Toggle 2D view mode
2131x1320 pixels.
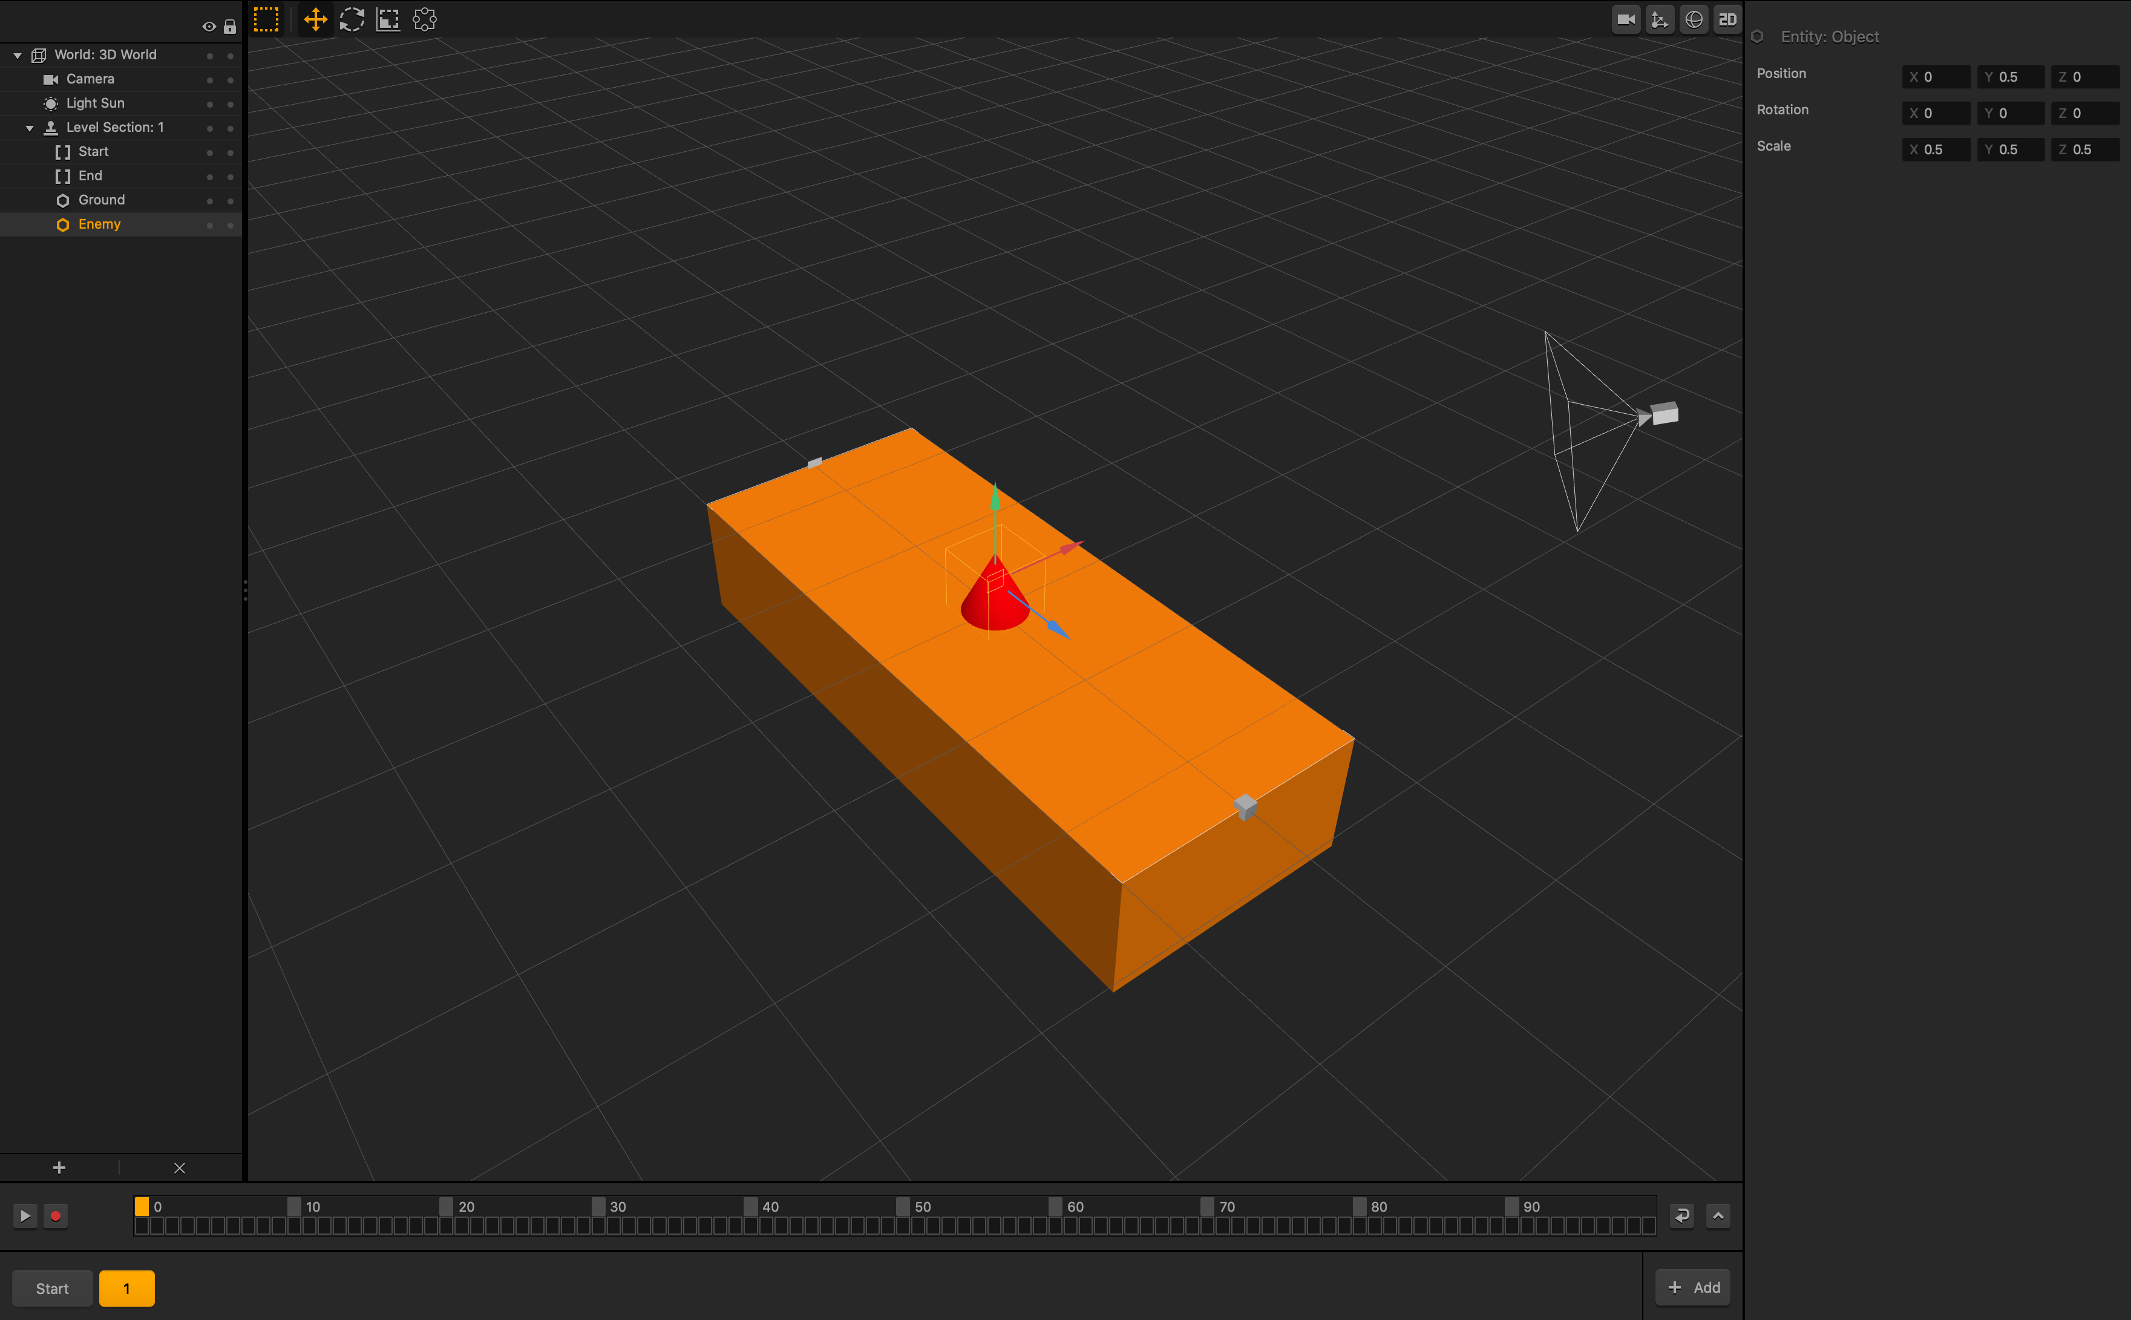point(1727,19)
